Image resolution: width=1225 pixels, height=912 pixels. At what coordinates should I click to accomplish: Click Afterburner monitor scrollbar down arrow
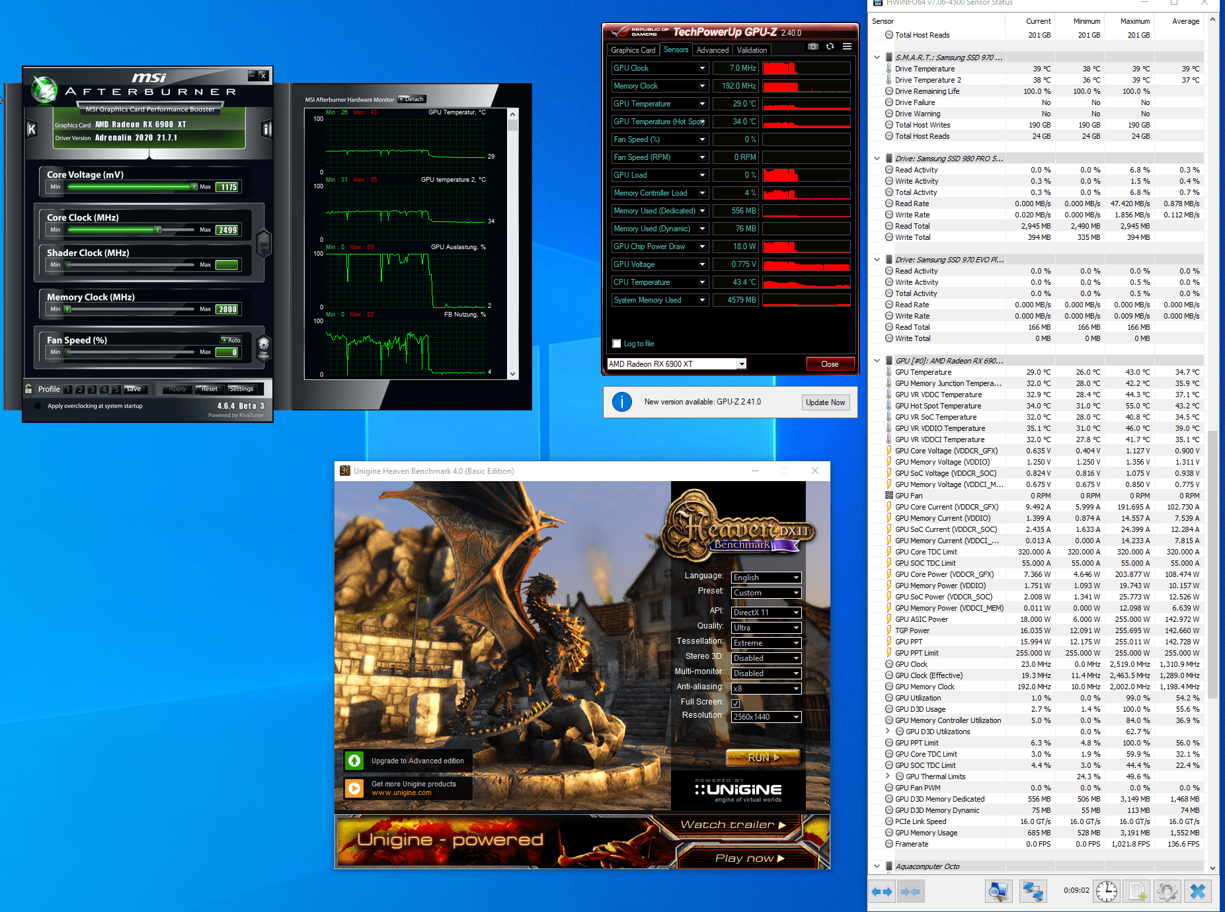tap(512, 374)
